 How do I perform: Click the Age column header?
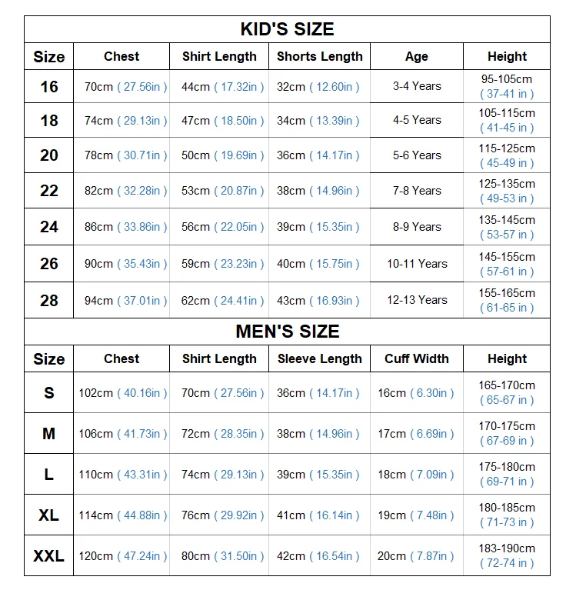[x=416, y=56]
